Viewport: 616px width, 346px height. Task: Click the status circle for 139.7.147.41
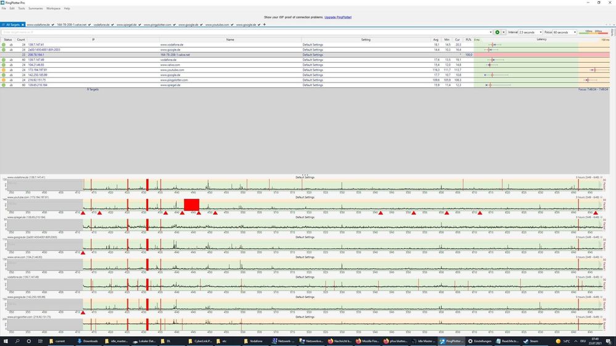click(4, 45)
